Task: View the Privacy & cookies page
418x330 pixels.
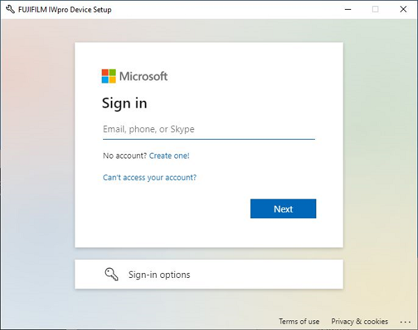Action: (359, 322)
